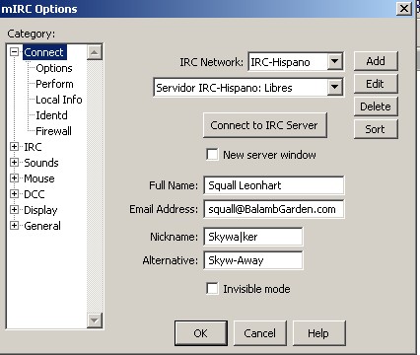Focus the Nickname field
The image size is (420, 355).
[x=252, y=237]
